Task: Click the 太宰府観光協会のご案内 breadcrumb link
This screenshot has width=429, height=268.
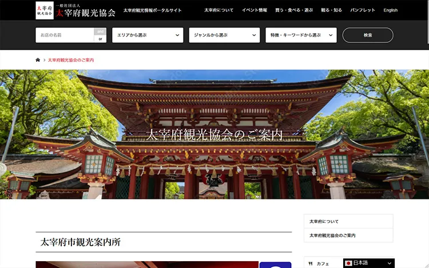Action: pos(71,60)
